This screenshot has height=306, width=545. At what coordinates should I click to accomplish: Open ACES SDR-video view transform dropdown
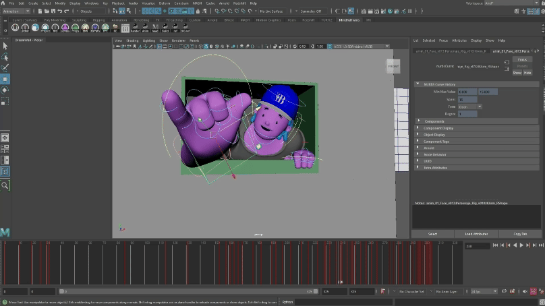tap(361, 47)
